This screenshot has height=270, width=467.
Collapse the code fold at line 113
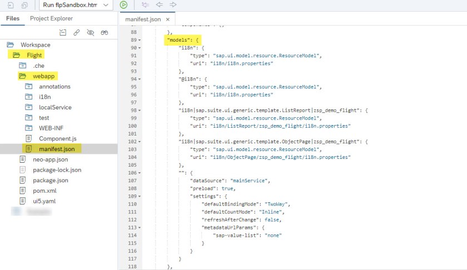140,228
